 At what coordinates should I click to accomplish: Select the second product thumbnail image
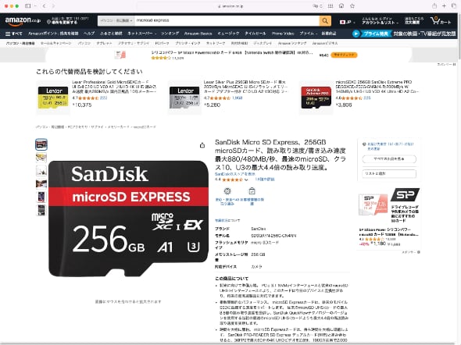[x=41, y=158]
